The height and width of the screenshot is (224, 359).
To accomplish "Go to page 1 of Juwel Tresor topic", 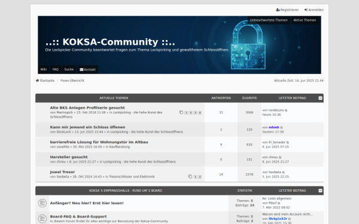I will coord(195,177).
